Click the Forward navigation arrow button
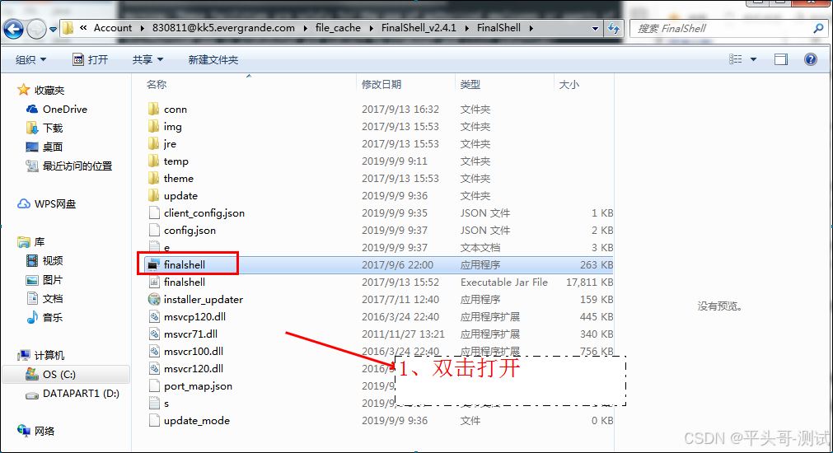 pyautogui.click(x=36, y=29)
